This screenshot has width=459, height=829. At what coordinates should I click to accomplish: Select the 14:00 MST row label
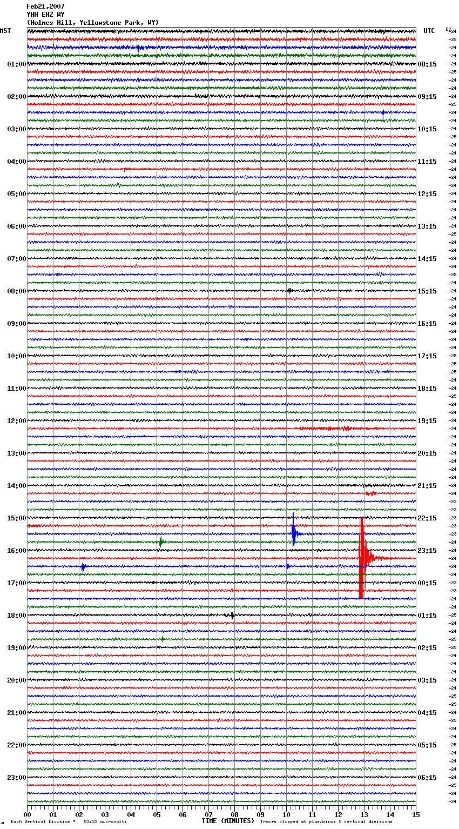[x=16, y=486]
